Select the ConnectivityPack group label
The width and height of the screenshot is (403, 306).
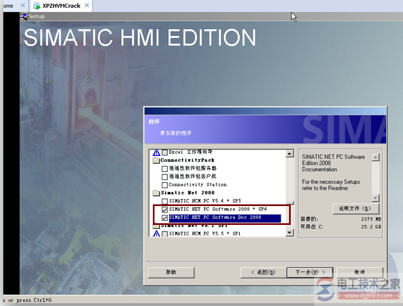pos(187,160)
